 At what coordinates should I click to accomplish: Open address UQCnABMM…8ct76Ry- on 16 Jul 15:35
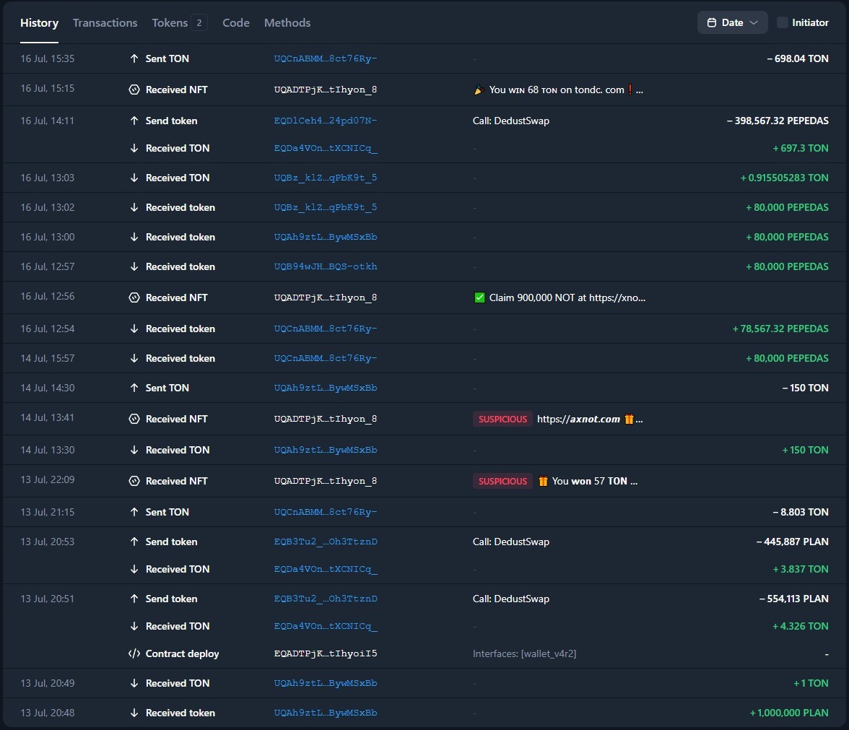point(326,58)
